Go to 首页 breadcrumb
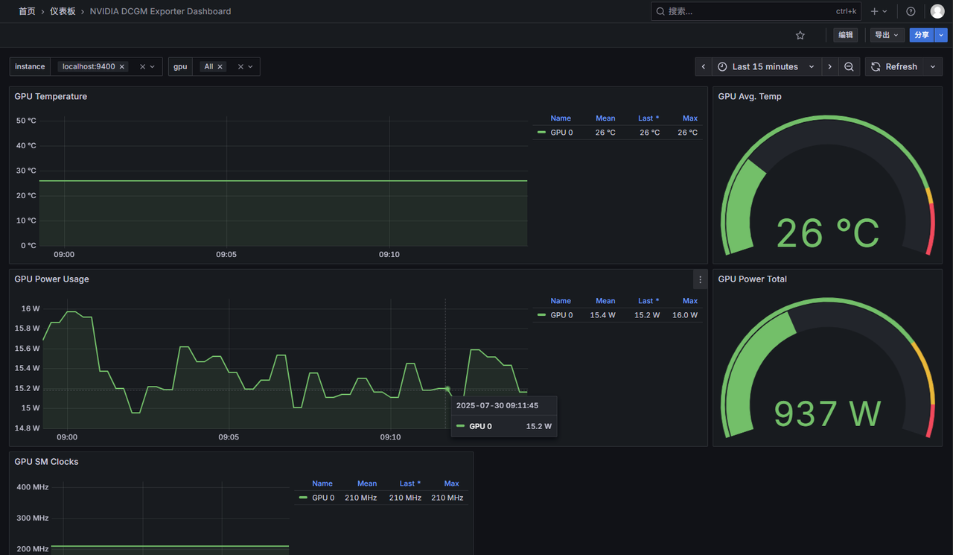Viewport: 953px width, 555px height. pos(27,11)
